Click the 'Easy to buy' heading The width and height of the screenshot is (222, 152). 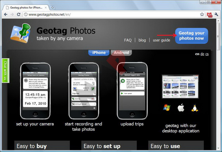(x=32, y=146)
